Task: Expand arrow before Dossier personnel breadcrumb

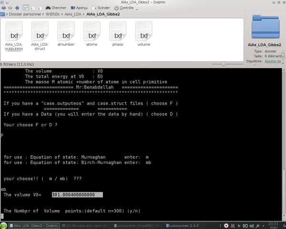Action: click(x=7, y=14)
